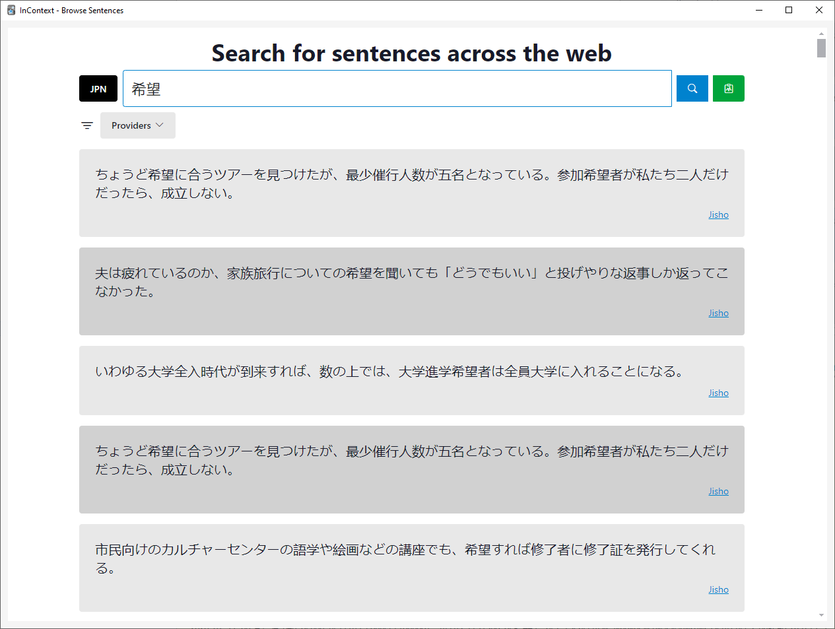The image size is (835, 629).
Task: Follow Jisho link for the university sentence
Action: pos(718,392)
